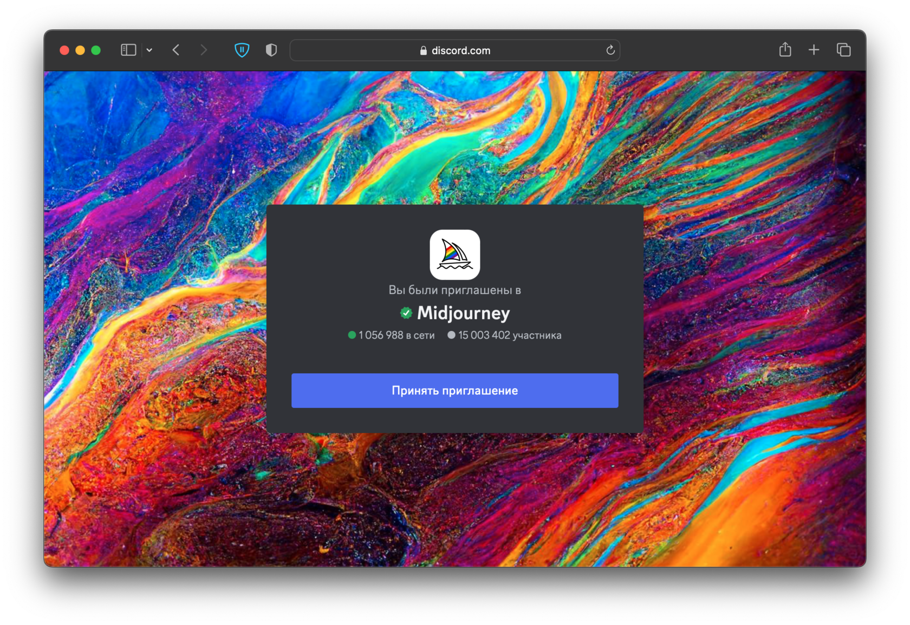Maximize Safari window with green button

tap(96, 50)
